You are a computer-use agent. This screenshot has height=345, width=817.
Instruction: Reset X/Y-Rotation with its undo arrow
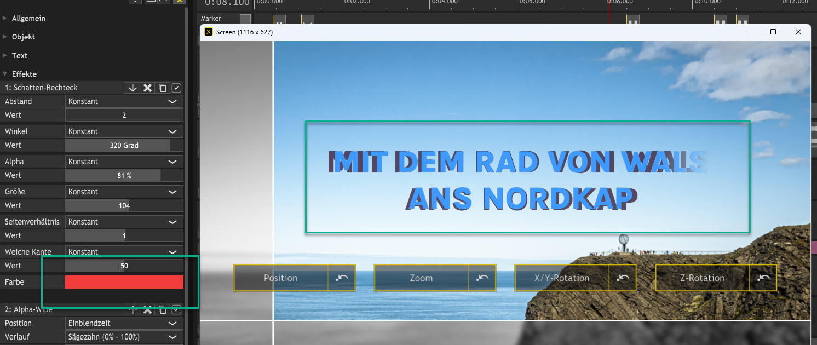click(x=623, y=278)
